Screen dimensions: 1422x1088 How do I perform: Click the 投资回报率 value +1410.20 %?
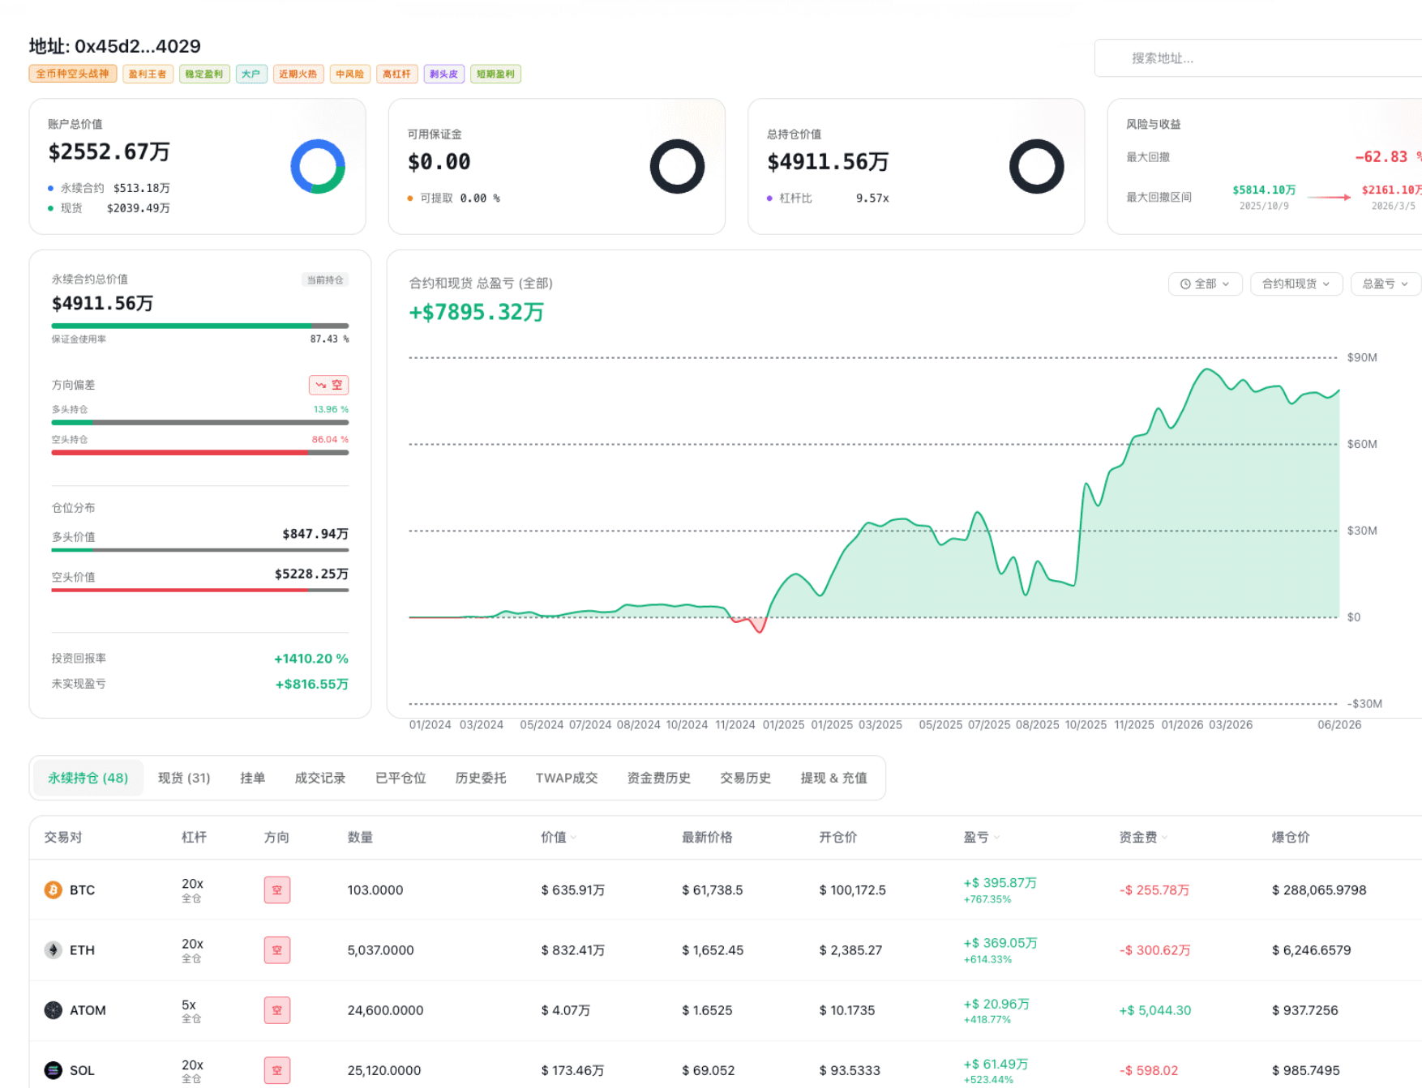click(x=311, y=659)
